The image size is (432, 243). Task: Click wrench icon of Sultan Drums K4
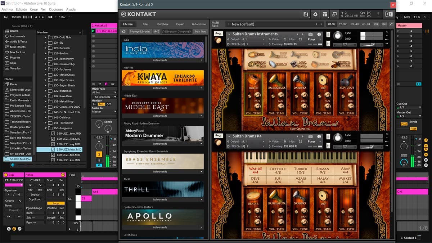pyautogui.click(x=218, y=136)
